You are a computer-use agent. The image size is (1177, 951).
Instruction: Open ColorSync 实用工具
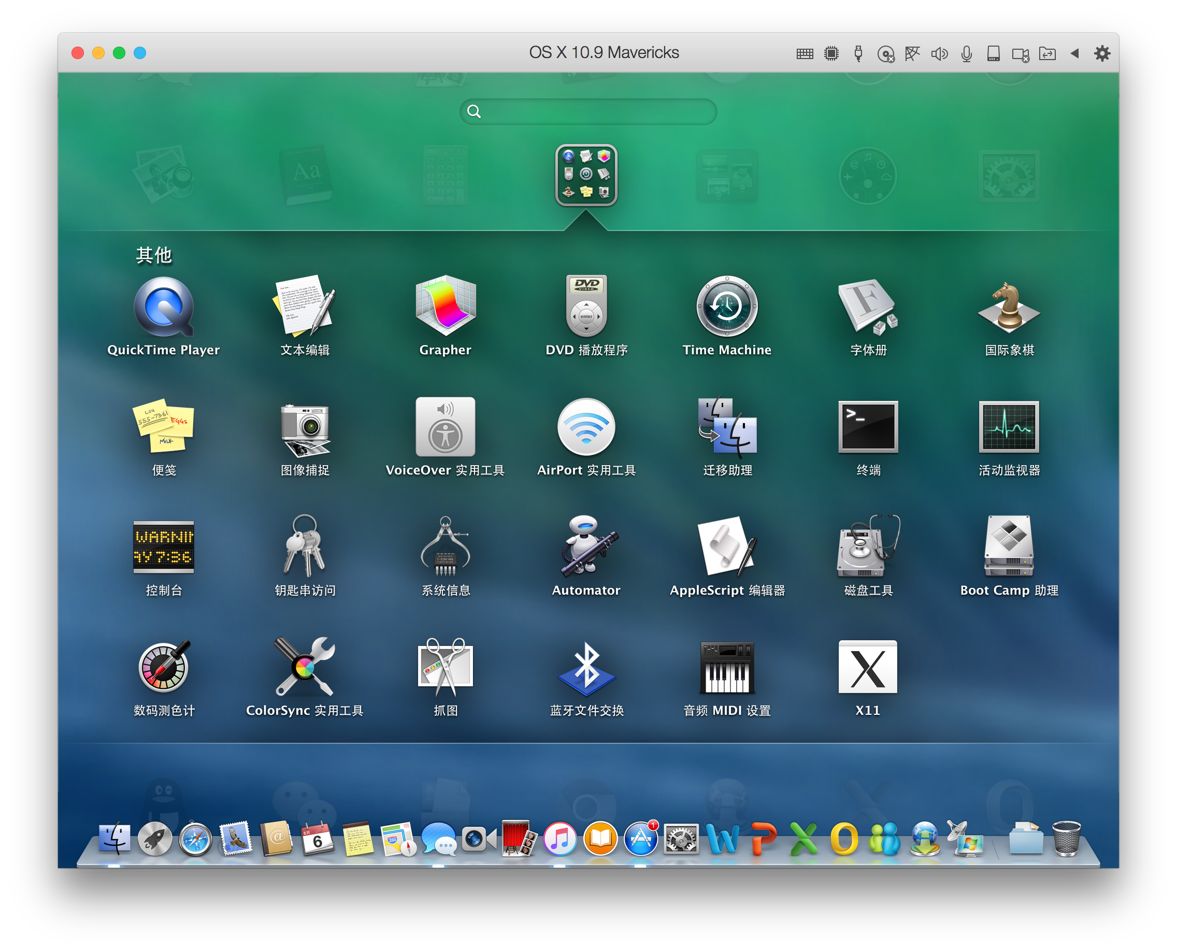tap(305, 667)
